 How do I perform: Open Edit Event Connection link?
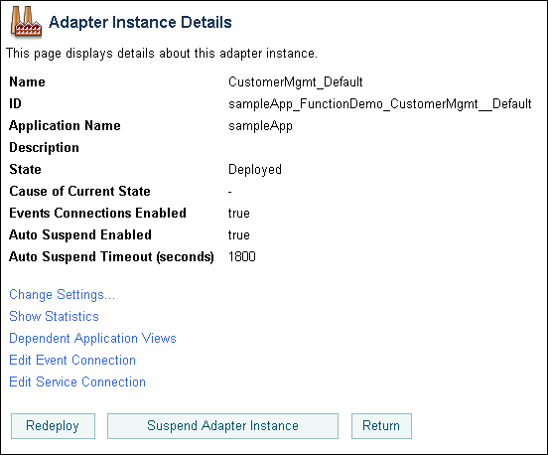72,361
